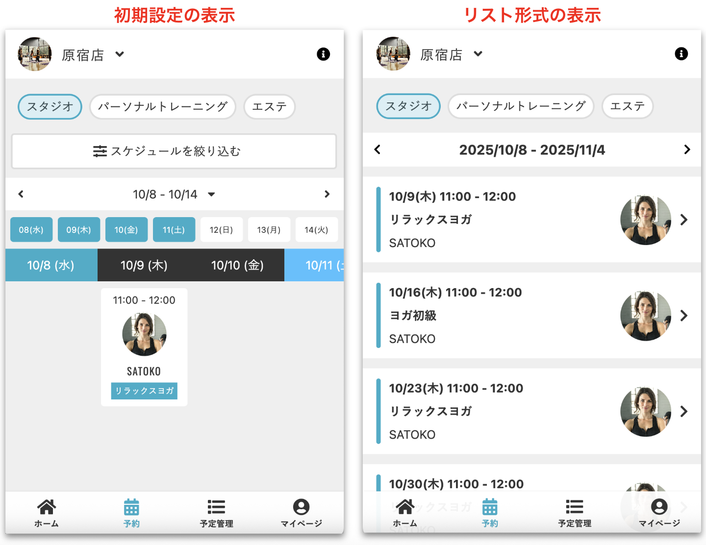
Task: Tap the 予定管理 icon in the default view screen
Action: (216, 513)
